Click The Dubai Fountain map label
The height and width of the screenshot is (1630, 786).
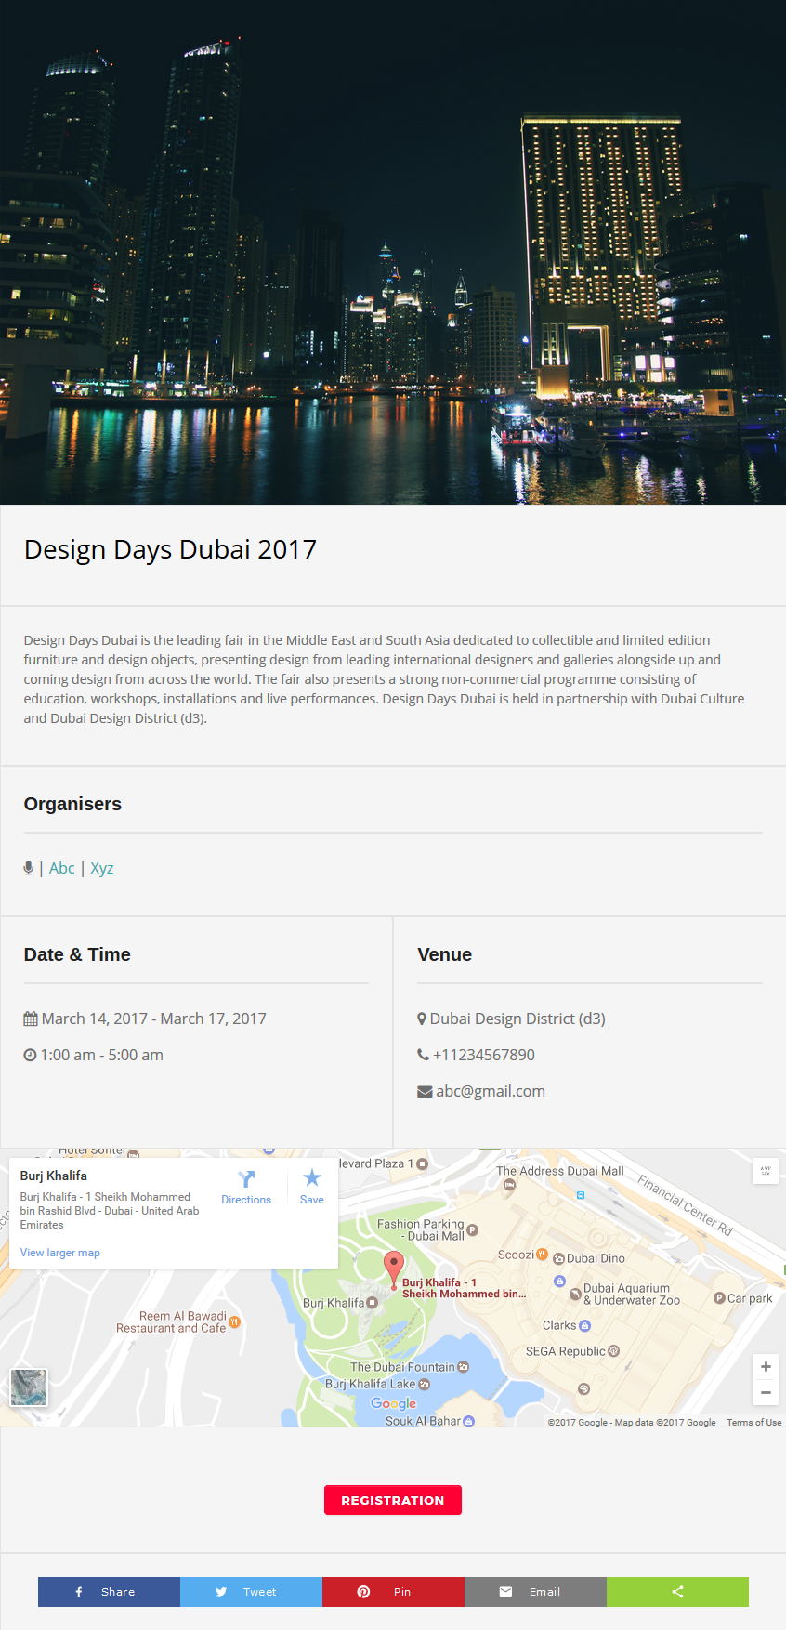pos(402,1367)
